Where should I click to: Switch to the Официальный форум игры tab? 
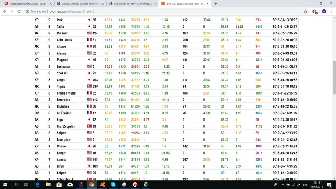[80, 4]
